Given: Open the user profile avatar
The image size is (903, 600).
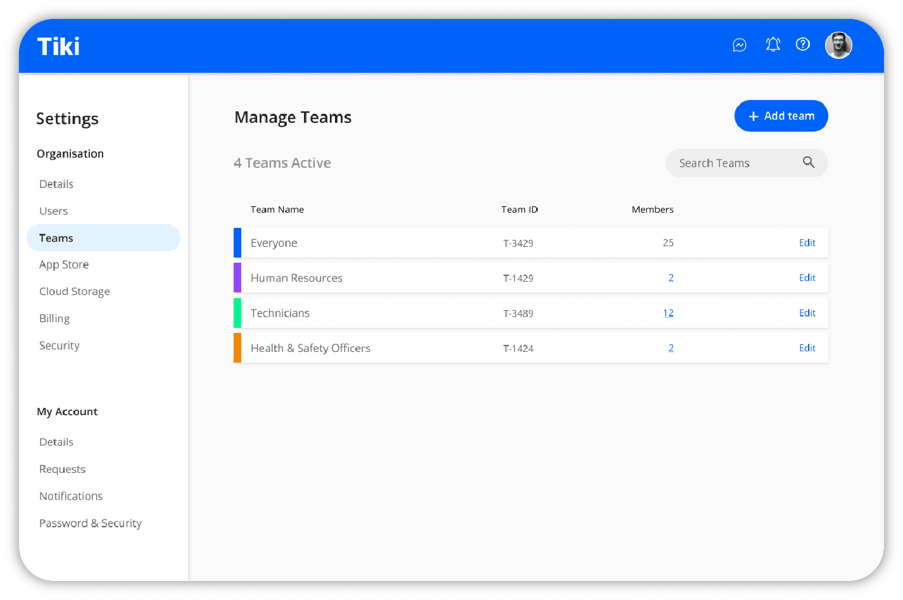Looking at the screenshot, I should point(838,46).
